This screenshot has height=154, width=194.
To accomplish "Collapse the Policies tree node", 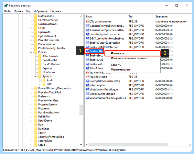I will pos(31,52).
